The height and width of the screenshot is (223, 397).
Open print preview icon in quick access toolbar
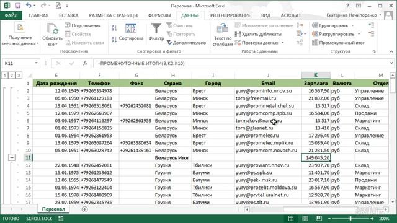coord(58,6)
